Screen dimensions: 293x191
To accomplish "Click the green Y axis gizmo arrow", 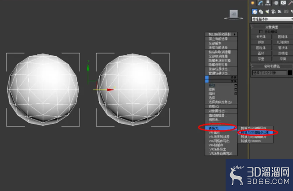I will coord(88,67).
